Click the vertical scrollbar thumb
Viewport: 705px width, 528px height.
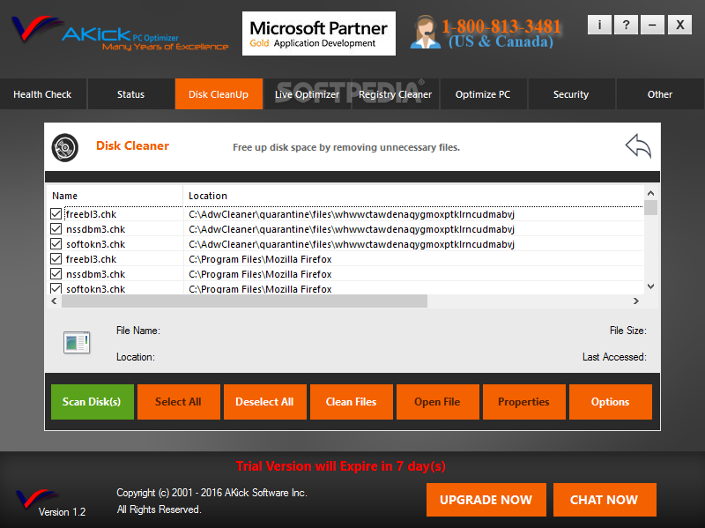pos(650,207)
